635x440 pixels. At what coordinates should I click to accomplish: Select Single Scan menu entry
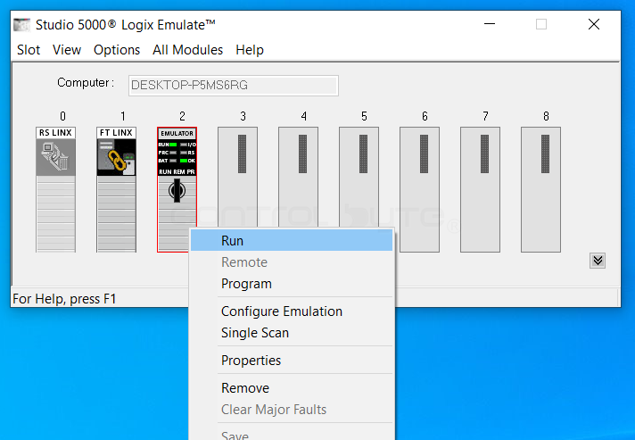[292, 333]
